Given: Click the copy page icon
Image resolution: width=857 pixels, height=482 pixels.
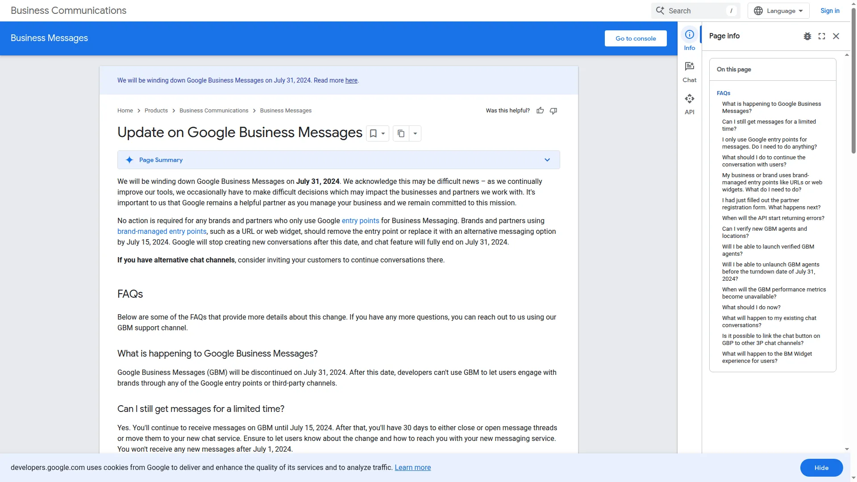Looking at the screenshot, I should tap(401, 133).
